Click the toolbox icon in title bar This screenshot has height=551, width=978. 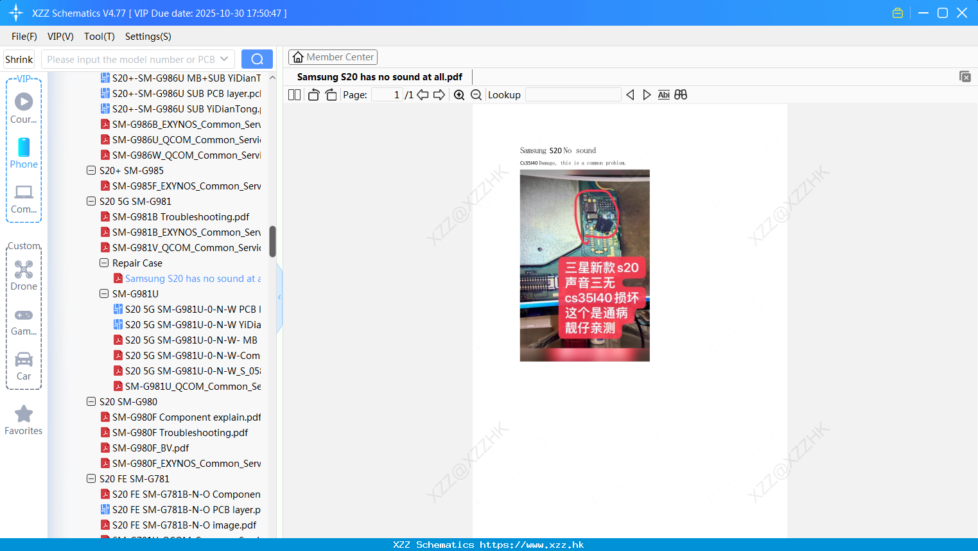point(898,13)
